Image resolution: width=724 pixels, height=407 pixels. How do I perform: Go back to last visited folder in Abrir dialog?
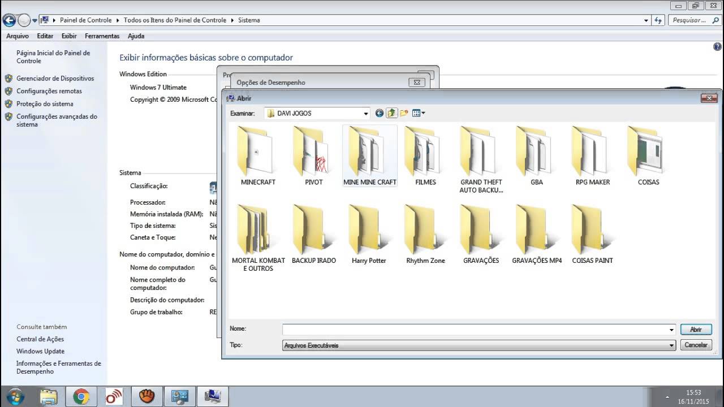380,113
